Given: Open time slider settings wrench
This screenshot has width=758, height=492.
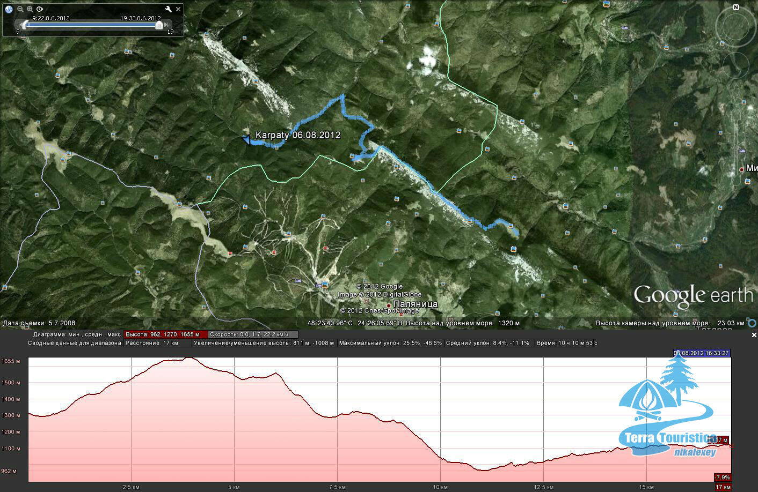Looking at the screenshot, I should tap(169, 9).
